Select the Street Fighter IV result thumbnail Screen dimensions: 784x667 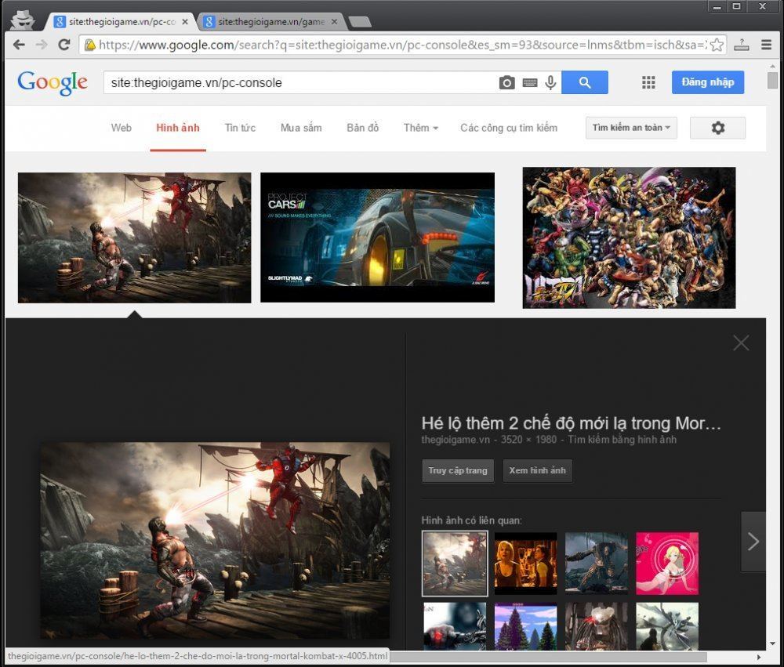629,238
